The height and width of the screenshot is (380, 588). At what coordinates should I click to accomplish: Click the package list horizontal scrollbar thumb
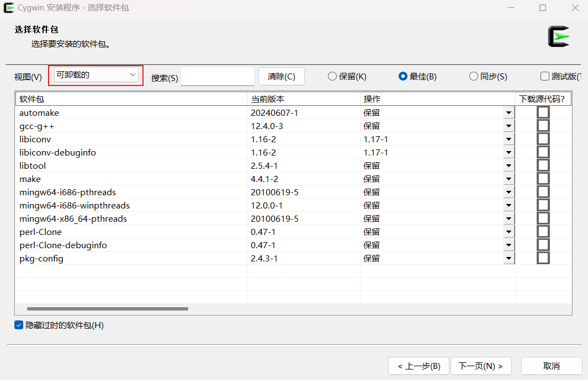click(x=108, y=309)
